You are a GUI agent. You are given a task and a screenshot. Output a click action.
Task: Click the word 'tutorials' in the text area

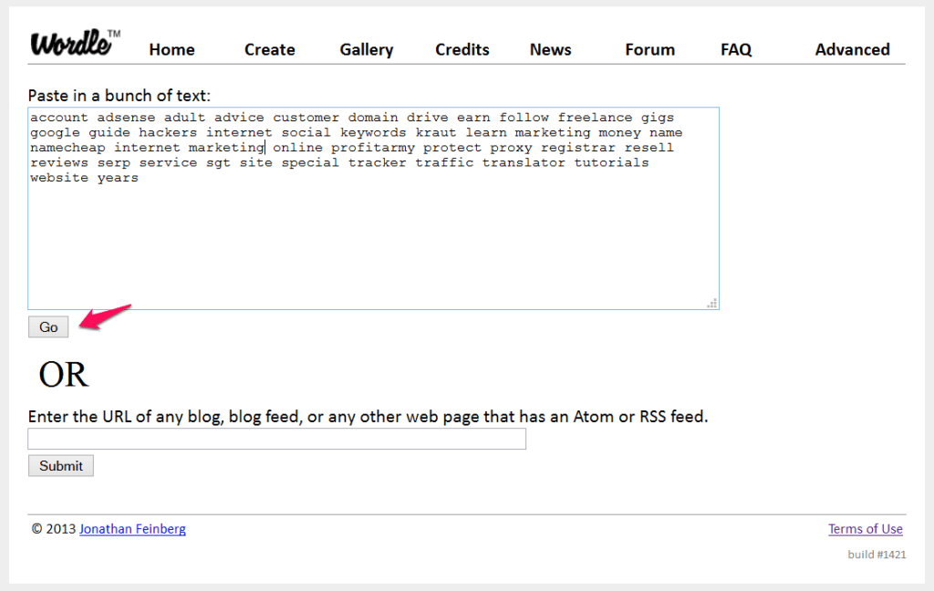[x=611, y=162]
